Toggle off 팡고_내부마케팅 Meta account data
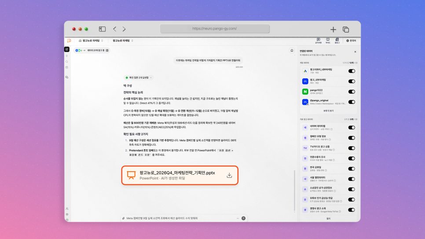The image size is (425, 239). [352, 81]
